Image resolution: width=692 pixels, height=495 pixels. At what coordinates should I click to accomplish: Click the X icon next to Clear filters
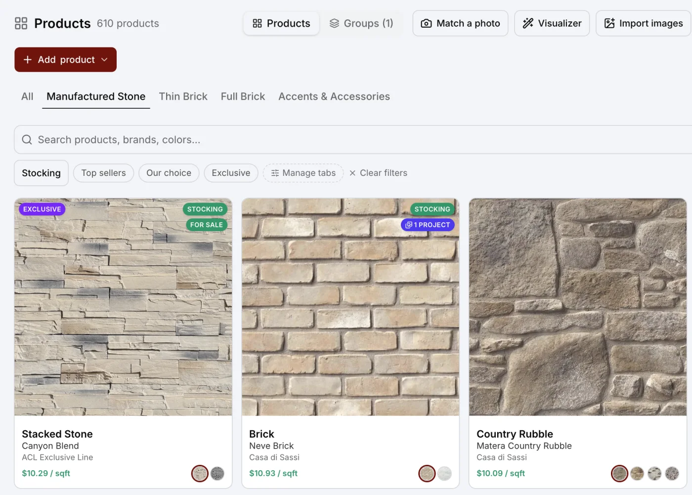pos(352,173)
